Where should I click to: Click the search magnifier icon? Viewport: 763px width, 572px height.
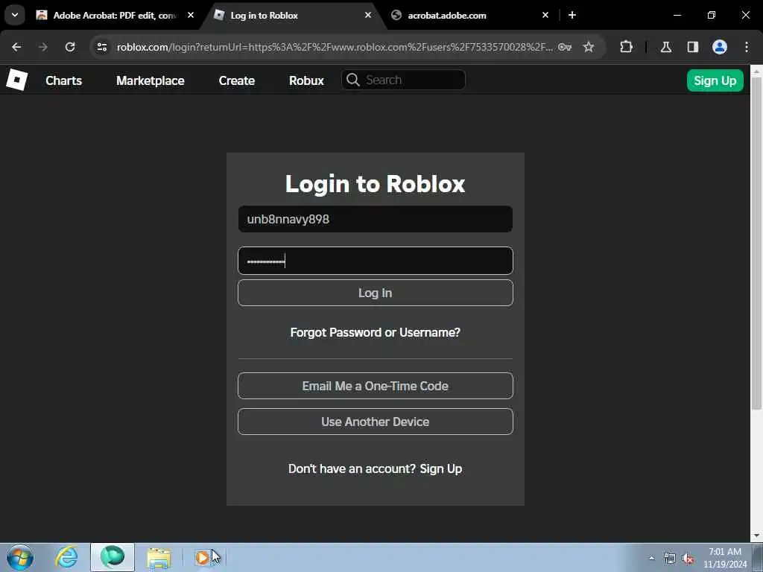click(353, 80)
